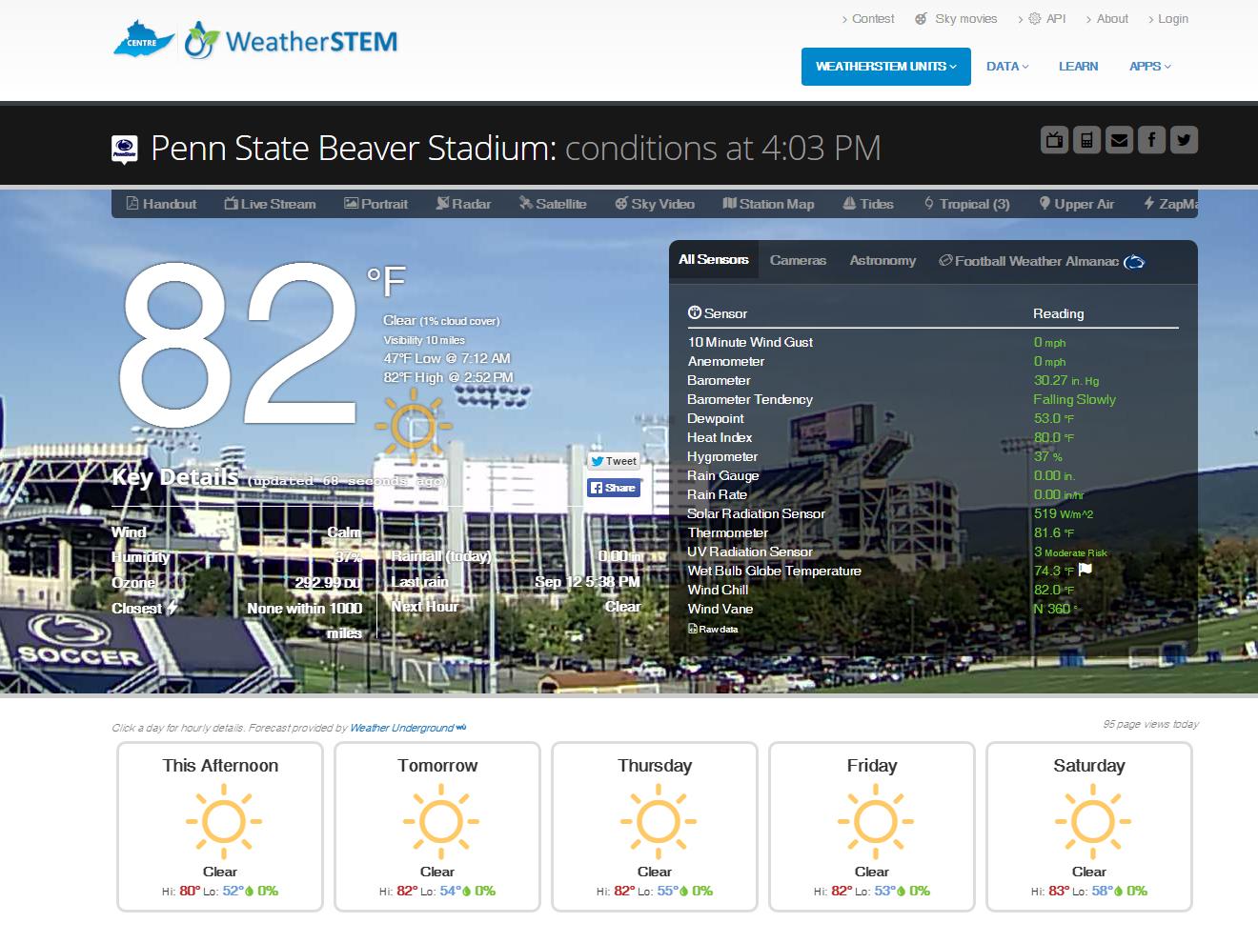
Task: Click the Dewpoint sensor row
Action: click(x=933, y=418)
